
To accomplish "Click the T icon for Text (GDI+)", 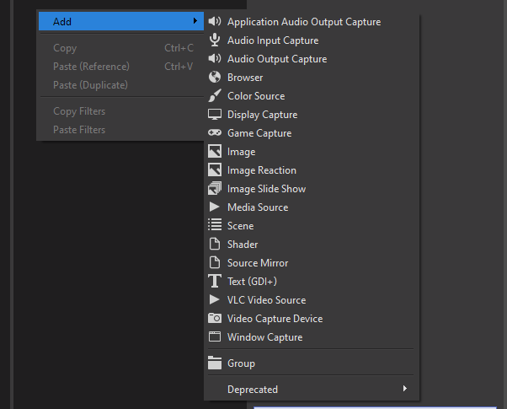I will pos(215,281).
